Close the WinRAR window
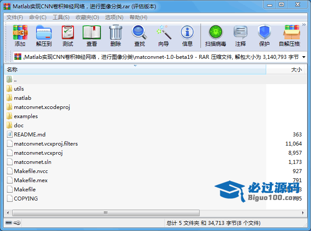The height and width of the screenshot is (231, 311). pyautogui.click(x=298, y=5)
